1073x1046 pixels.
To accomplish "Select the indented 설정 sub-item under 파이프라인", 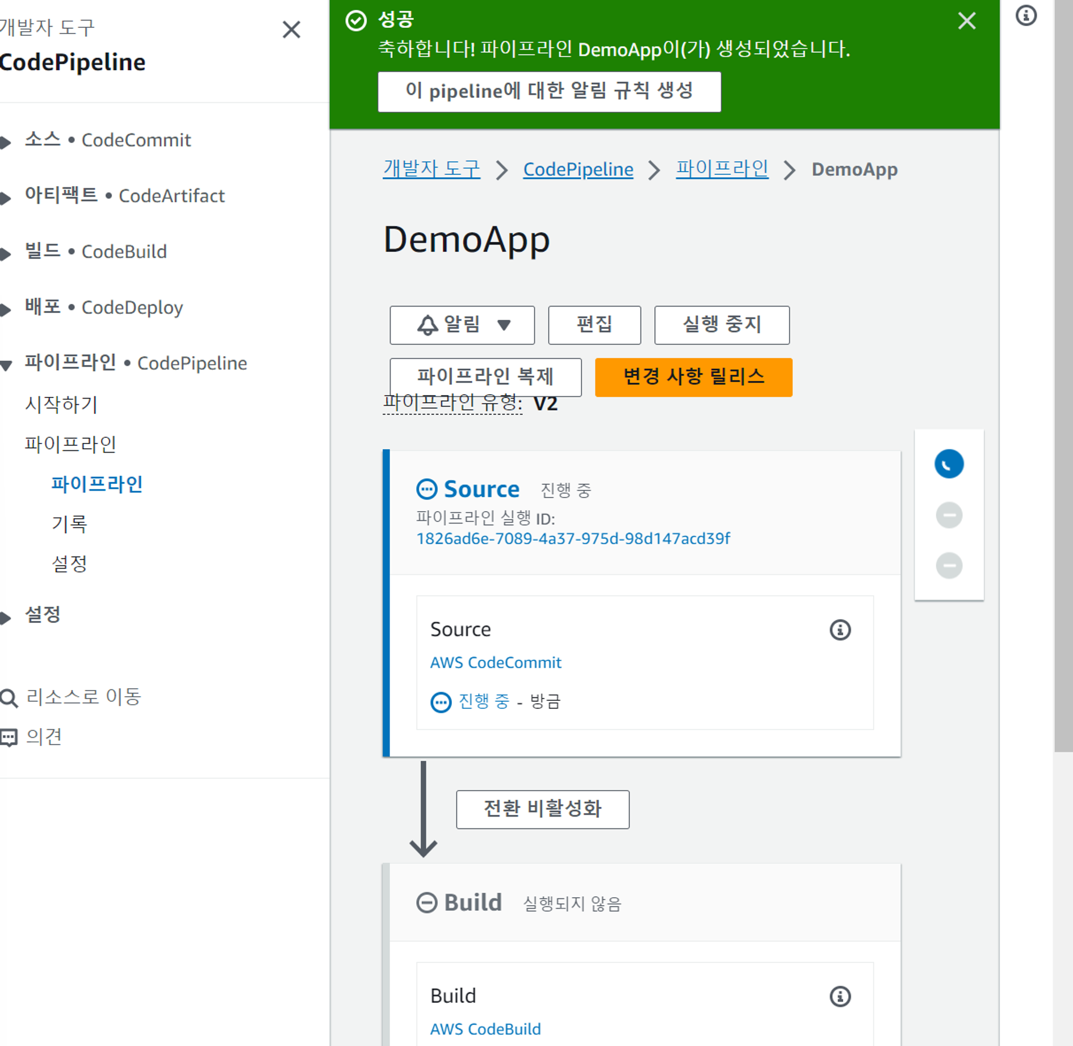I will [x=69, y=563].
